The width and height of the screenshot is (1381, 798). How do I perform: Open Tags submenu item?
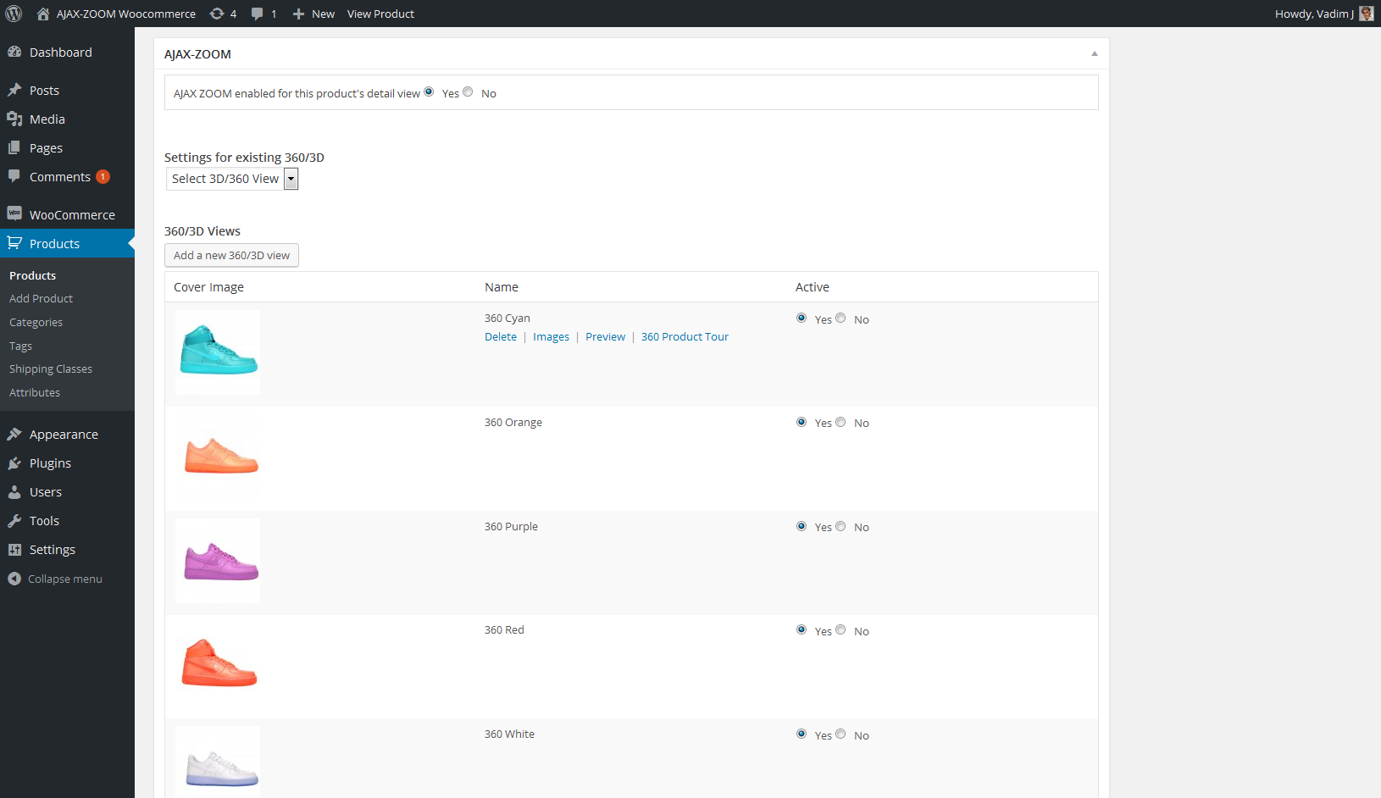(x=20, y=346)
